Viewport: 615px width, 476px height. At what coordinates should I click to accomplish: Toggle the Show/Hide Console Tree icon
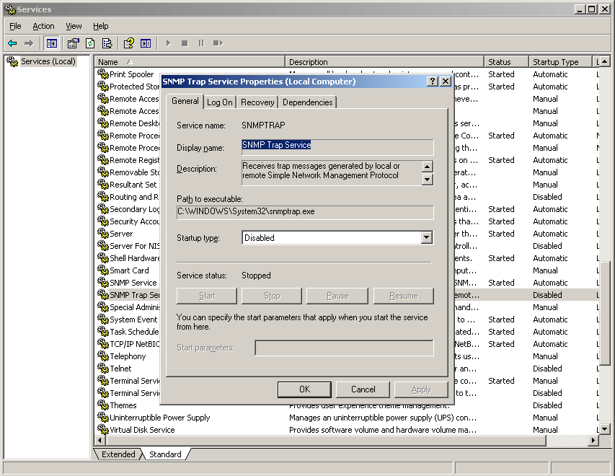pos(52,43)
